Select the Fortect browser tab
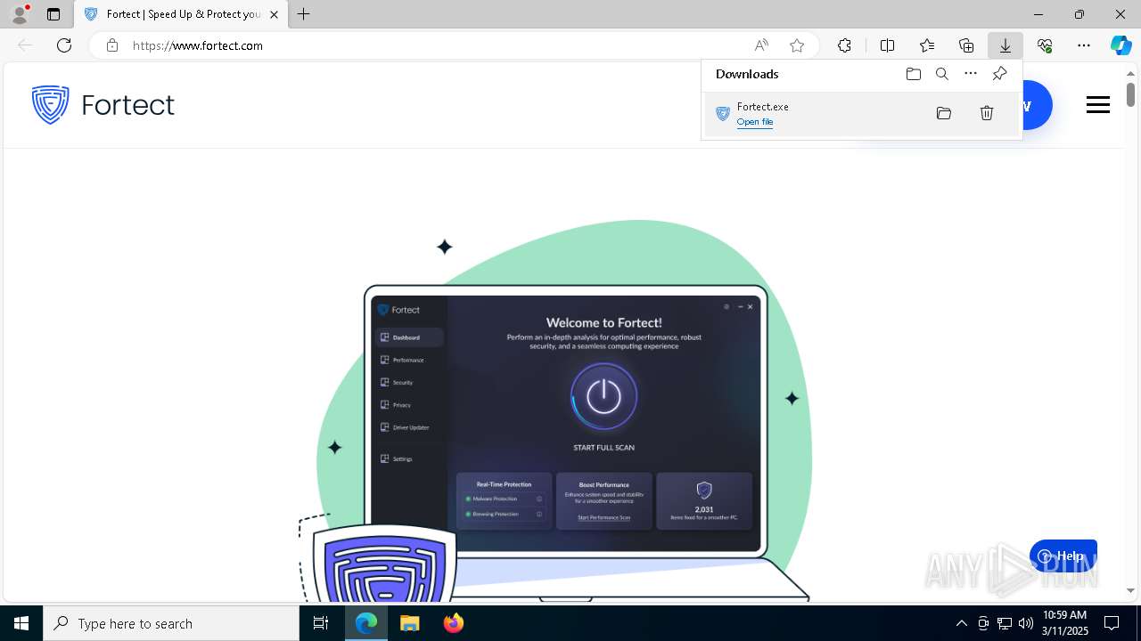Viewport: 1141px width, 641px height. point(181,14)
